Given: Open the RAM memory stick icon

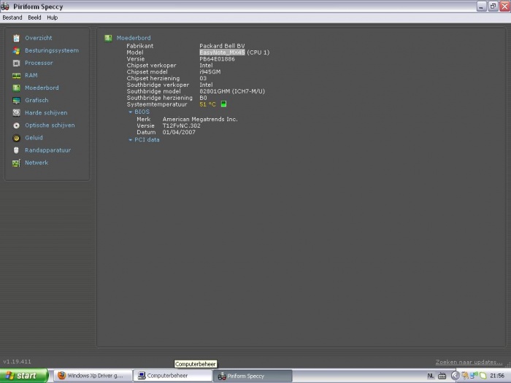Looking at the screenshot, I should (x=16, y=76).
